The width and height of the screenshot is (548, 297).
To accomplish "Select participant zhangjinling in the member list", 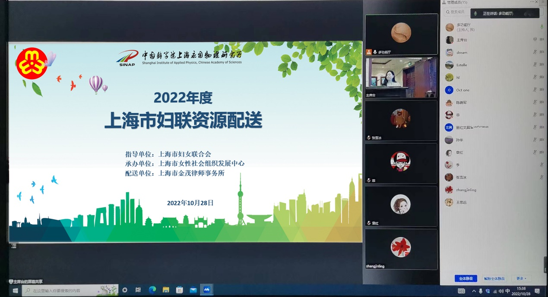I will pos(466,190).
